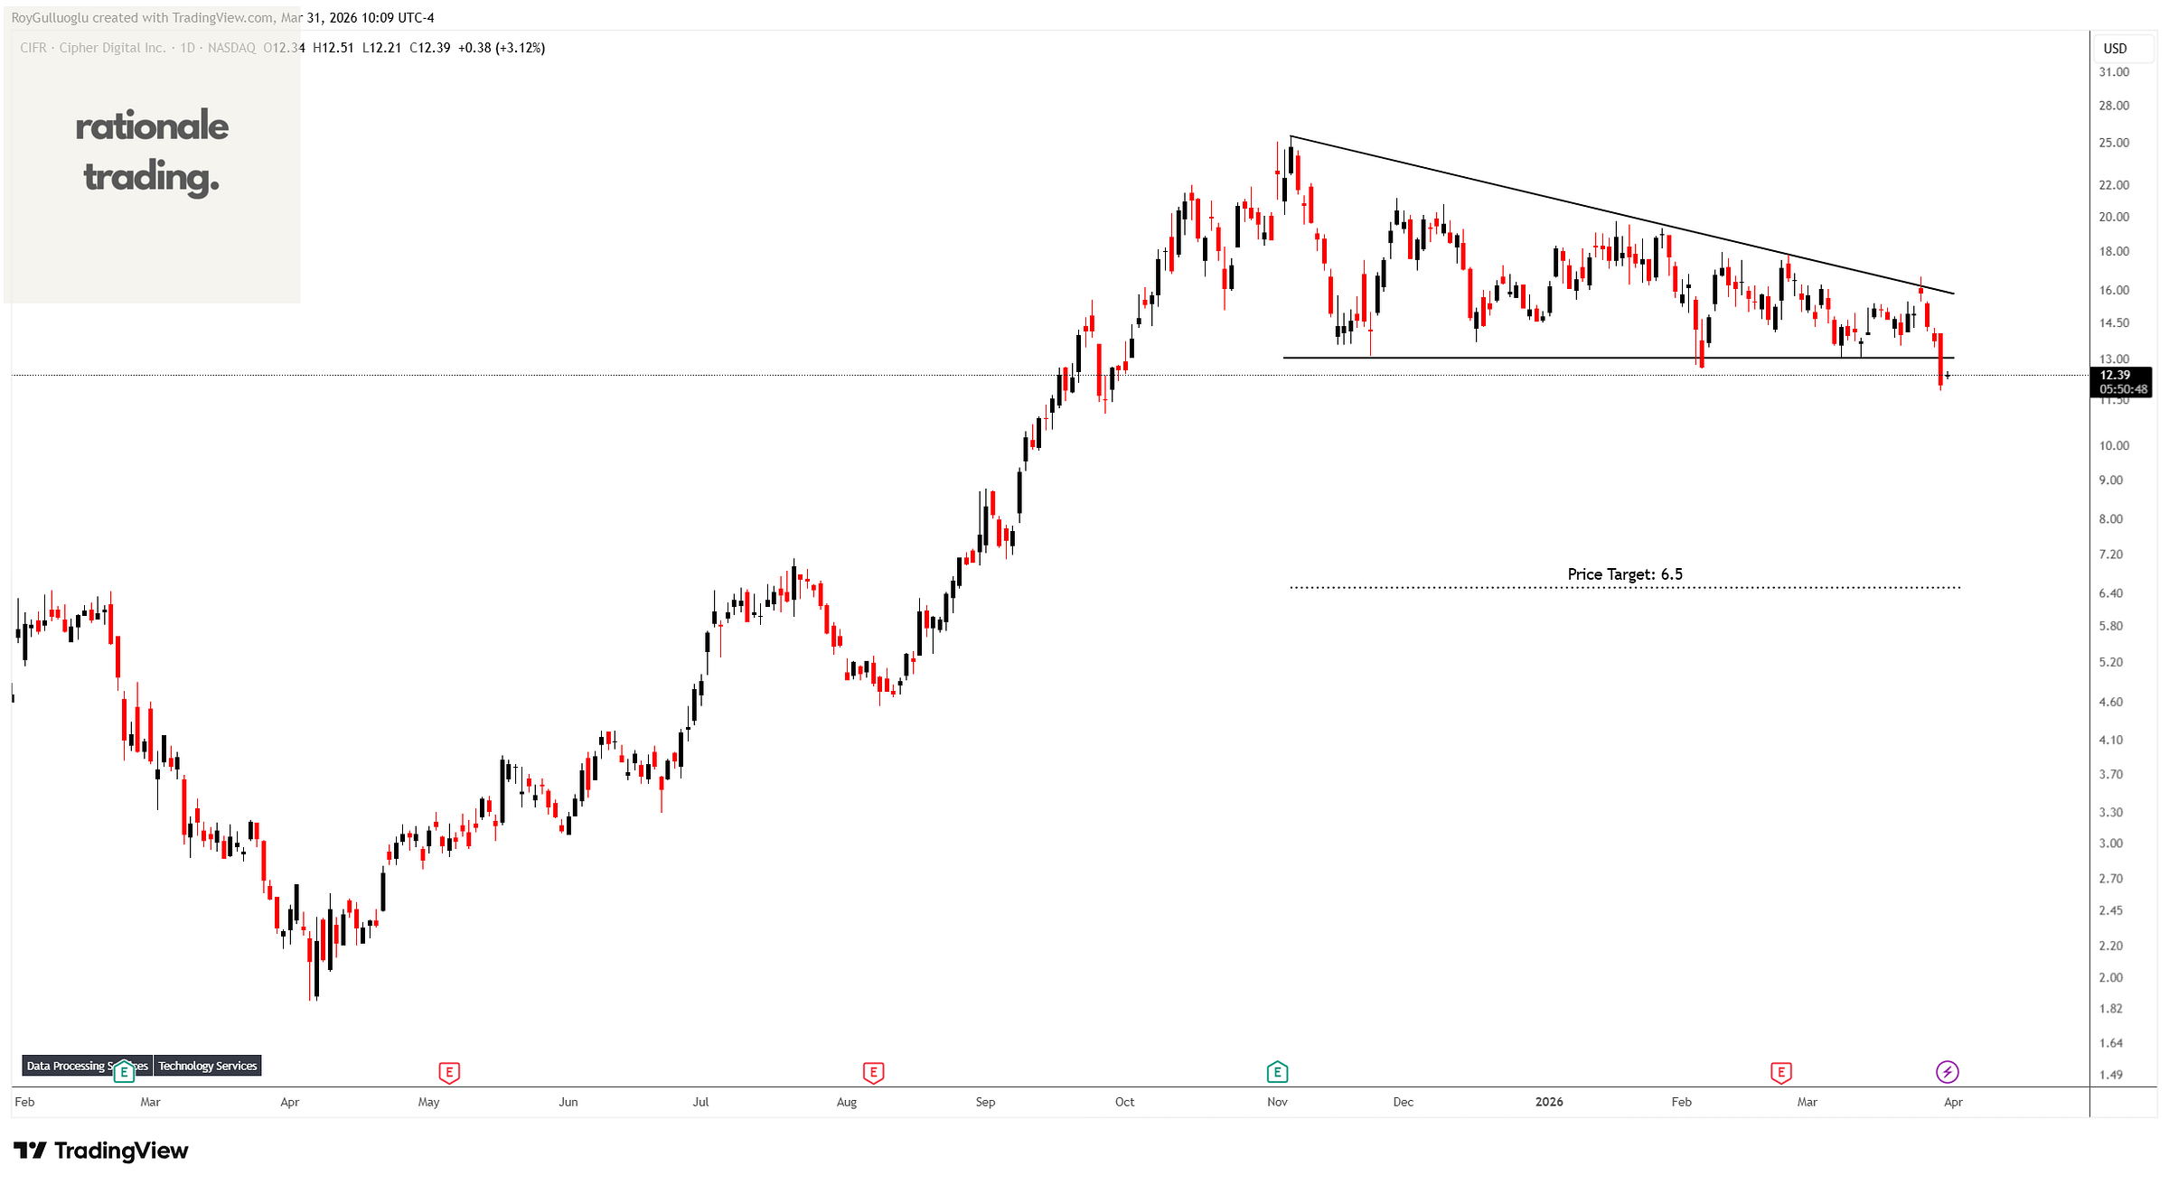Click the green earnings icon near March

click(124, 1072)
